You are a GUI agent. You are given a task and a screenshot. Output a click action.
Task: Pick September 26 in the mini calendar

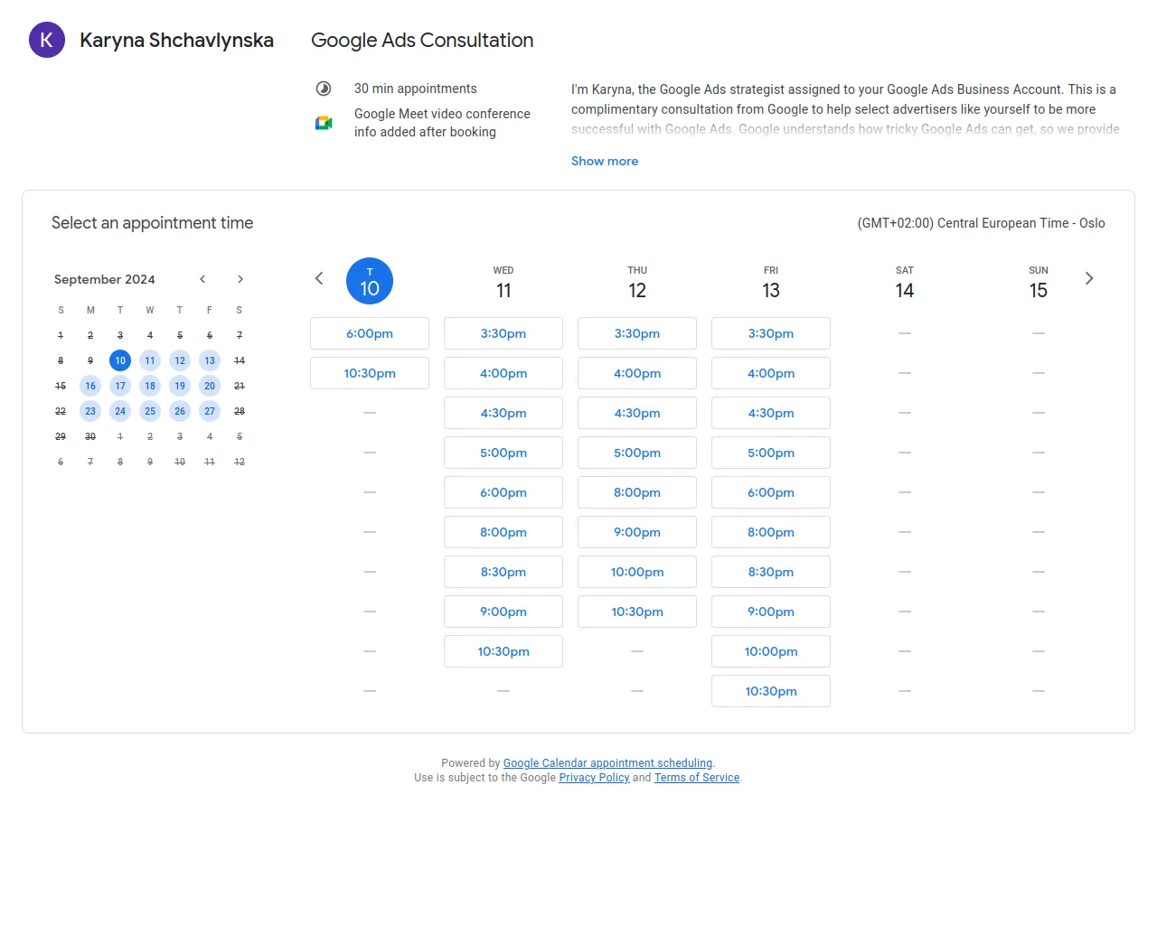[x=180, y=411]
